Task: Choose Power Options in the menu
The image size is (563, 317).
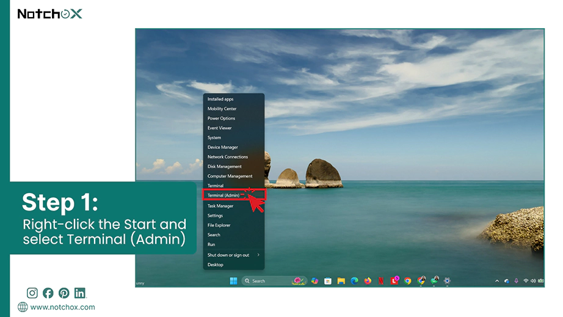Action: point(234,118)
